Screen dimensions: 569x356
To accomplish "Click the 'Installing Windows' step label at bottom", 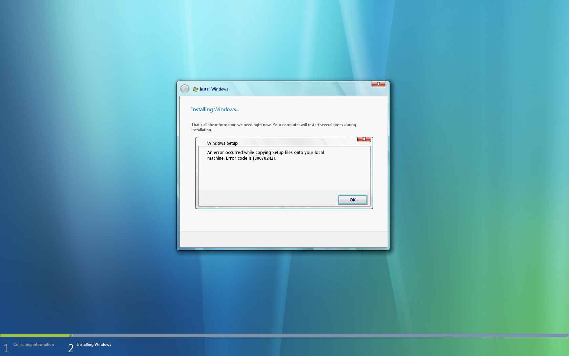I will pyautogui.click(x=94, y=344).
